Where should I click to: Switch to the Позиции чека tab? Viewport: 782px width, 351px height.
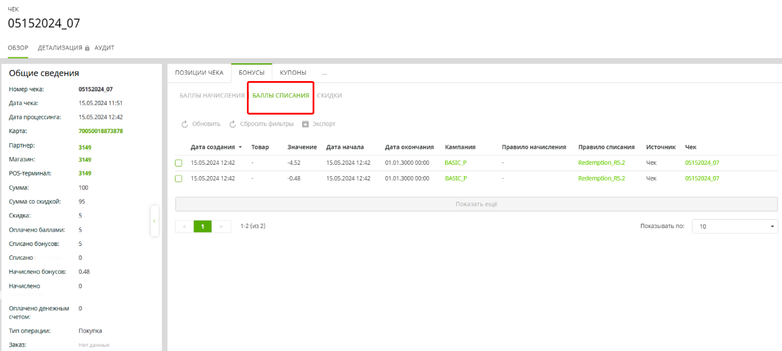tap(199, 73)
